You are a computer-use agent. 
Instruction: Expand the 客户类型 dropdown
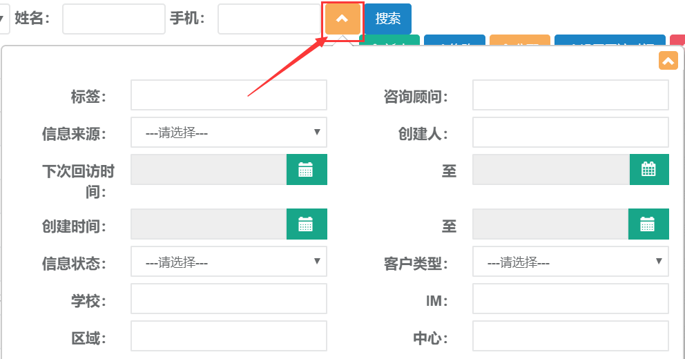[x=570, y=262]
